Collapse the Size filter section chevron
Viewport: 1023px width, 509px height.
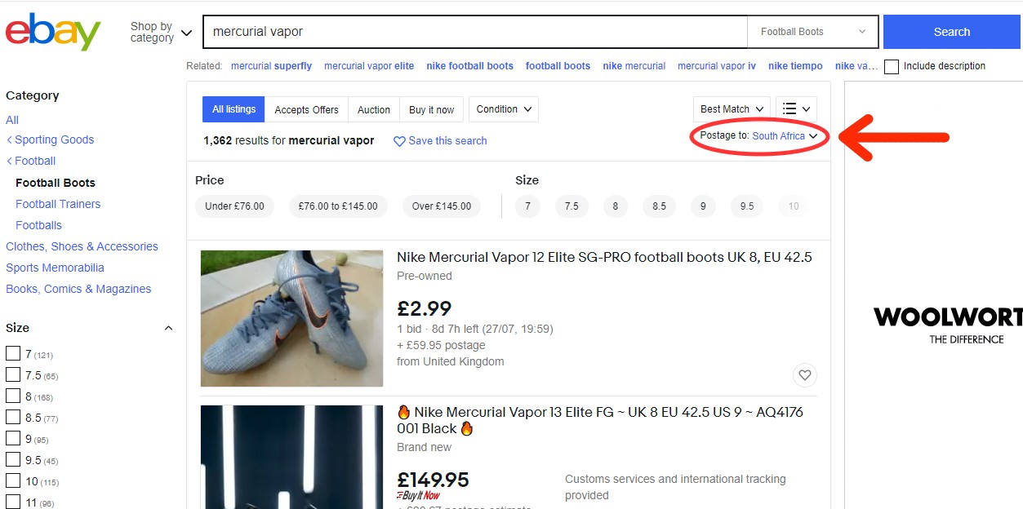[168, 328]
